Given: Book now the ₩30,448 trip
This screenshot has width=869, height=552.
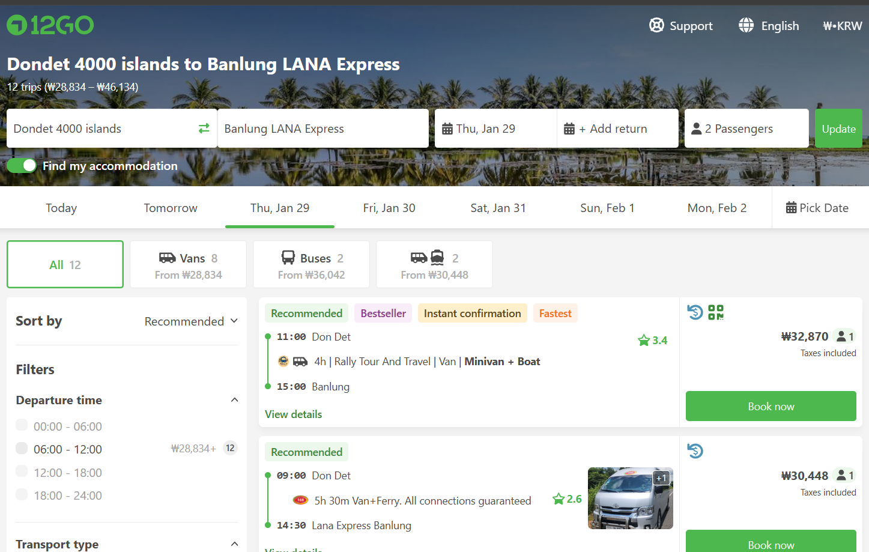Looking at the screenshot, I should 771,541.
